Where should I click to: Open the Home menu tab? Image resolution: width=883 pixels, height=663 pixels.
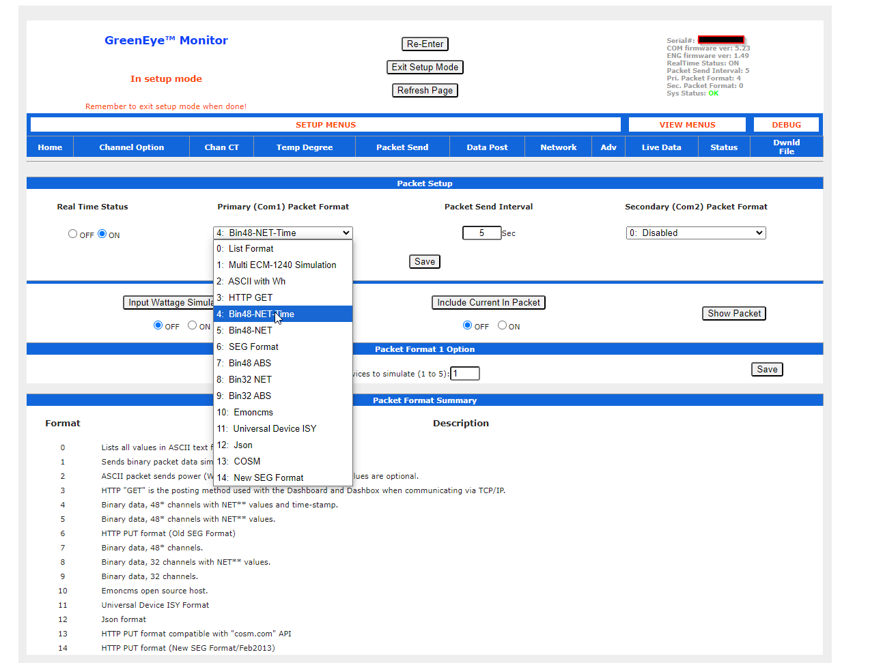[x=50, y=147]
